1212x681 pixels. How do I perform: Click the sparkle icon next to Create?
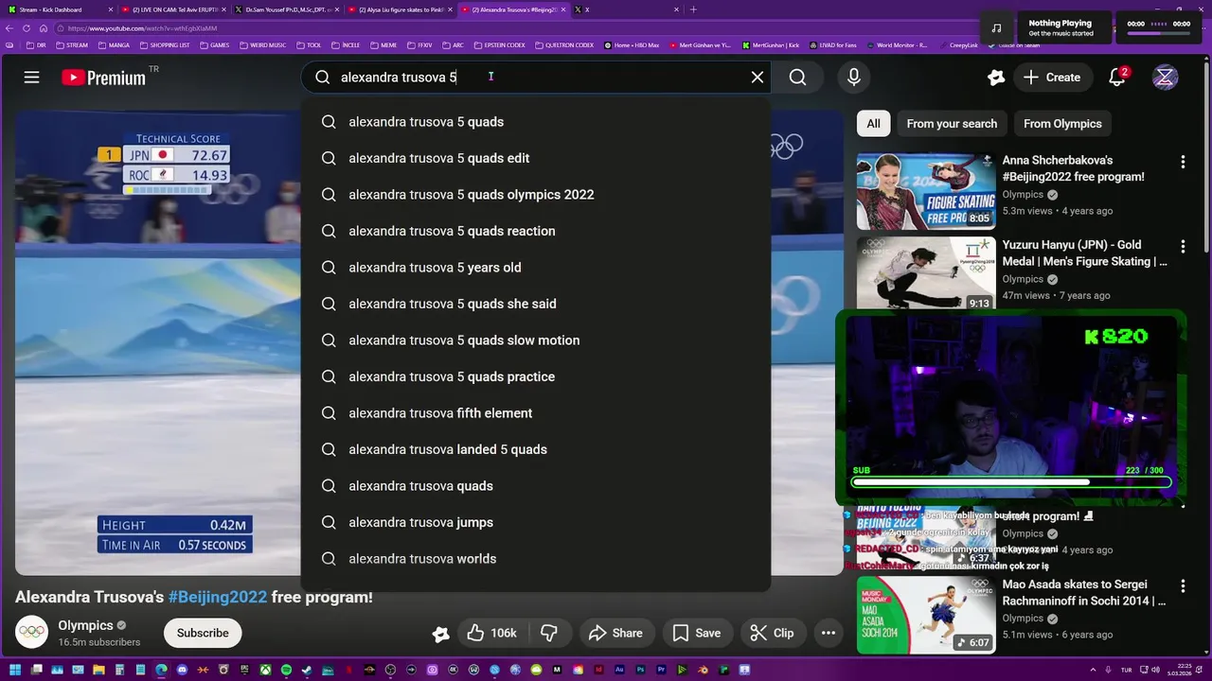coord(995,78)
